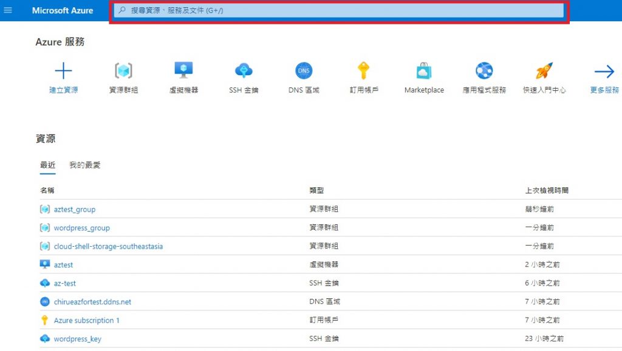Open the aztest_group resource link
This screenshot has height=351, width=622.
click(75, 209)
